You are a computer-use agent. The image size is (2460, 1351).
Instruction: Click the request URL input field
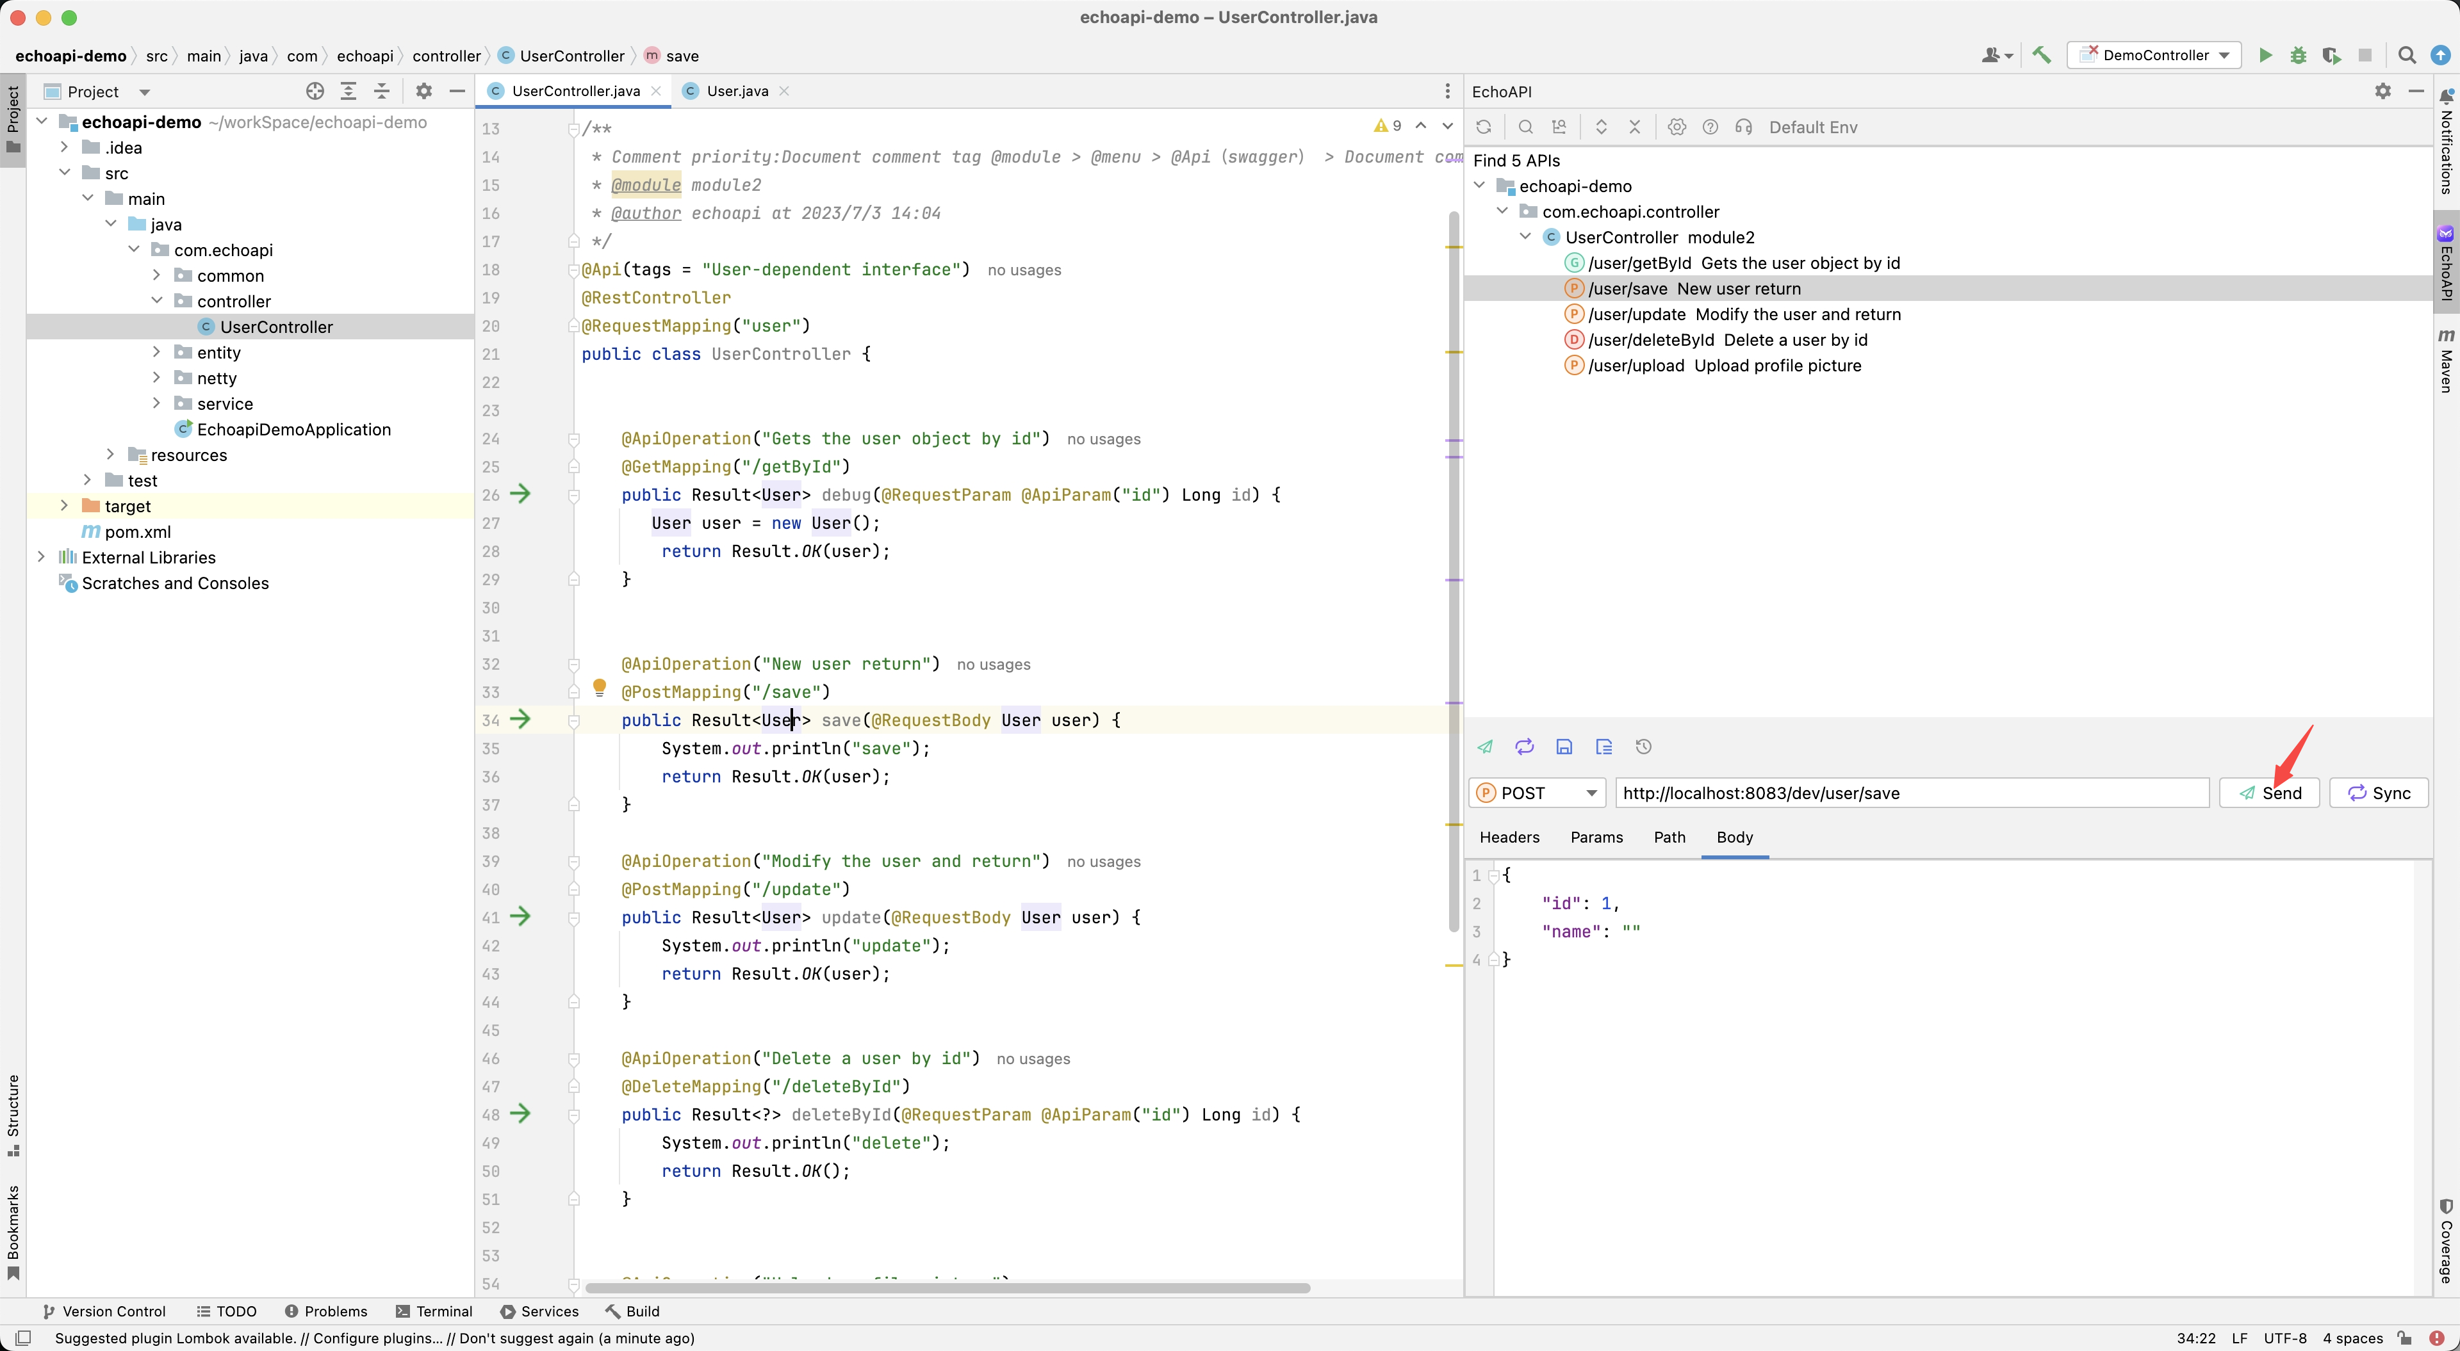click(1912, 793)
